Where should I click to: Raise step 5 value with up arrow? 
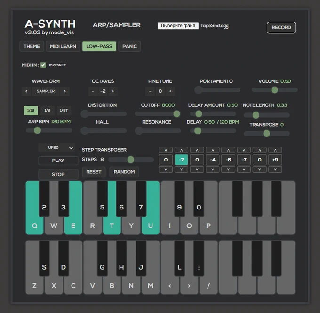click(x=228, y=150)
